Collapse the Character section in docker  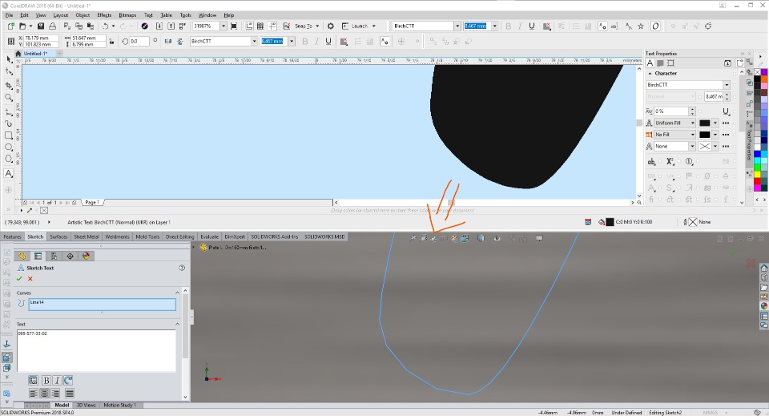[650, 73]
